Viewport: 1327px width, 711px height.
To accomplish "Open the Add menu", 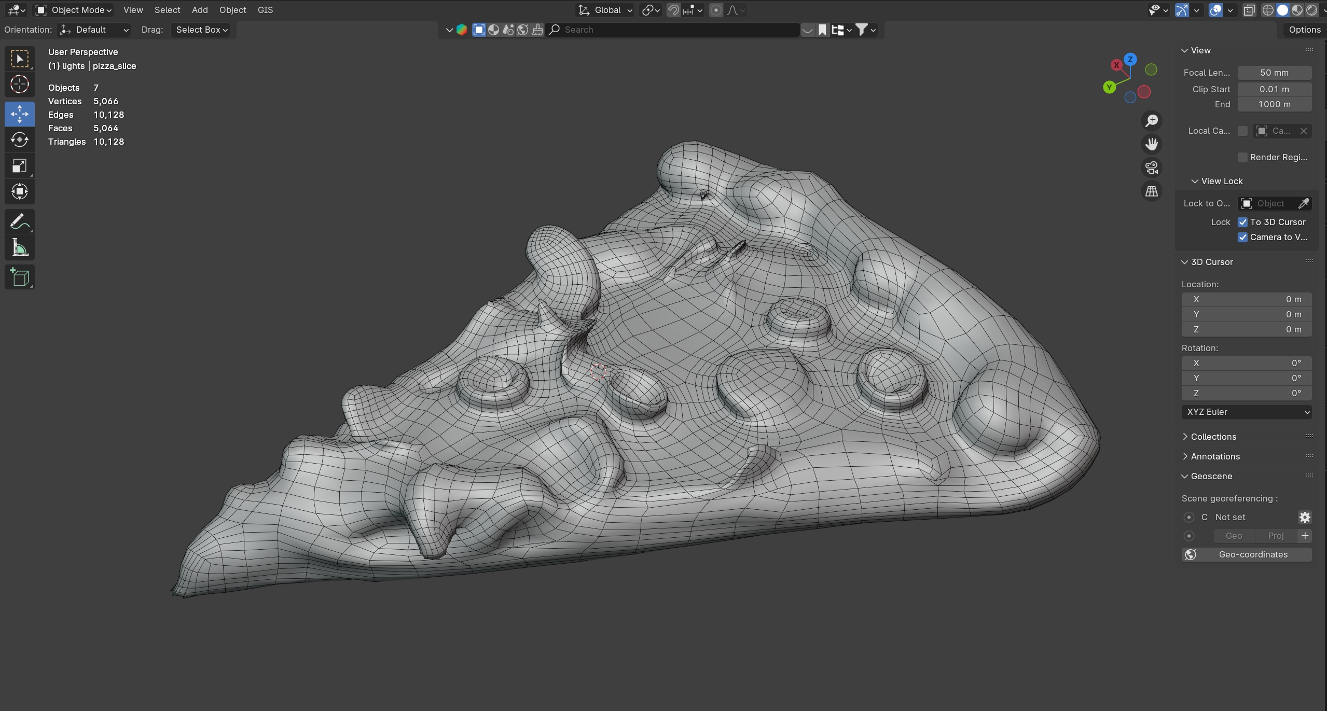I will coord(200,10).
